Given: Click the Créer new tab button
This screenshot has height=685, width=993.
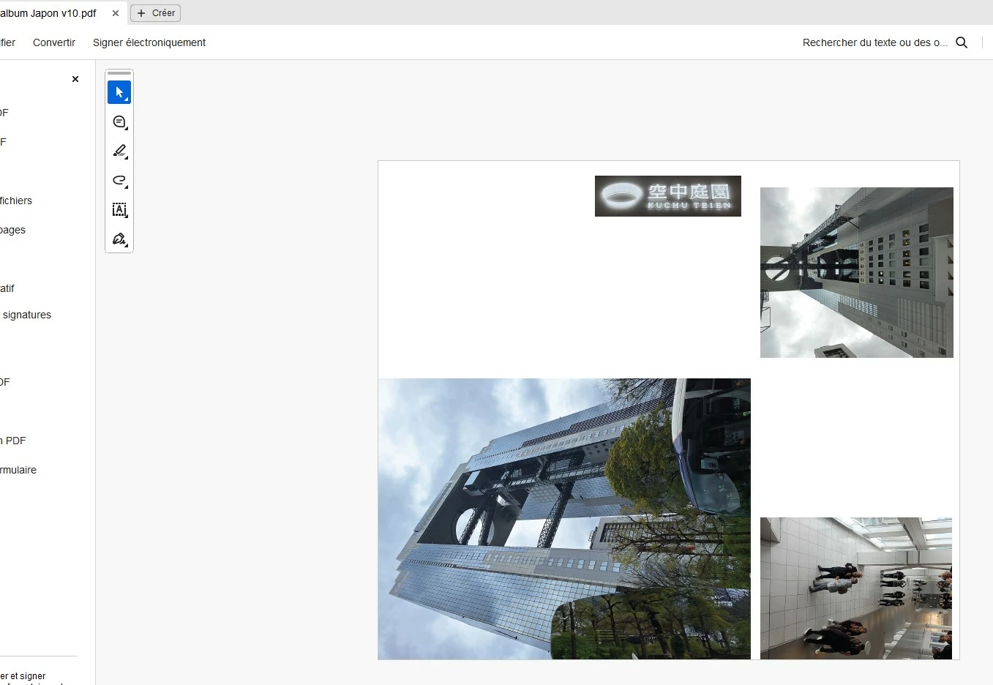Looking at the screenshot, I should (x=156, y=13).
